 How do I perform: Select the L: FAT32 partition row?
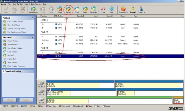pos(110,52)
